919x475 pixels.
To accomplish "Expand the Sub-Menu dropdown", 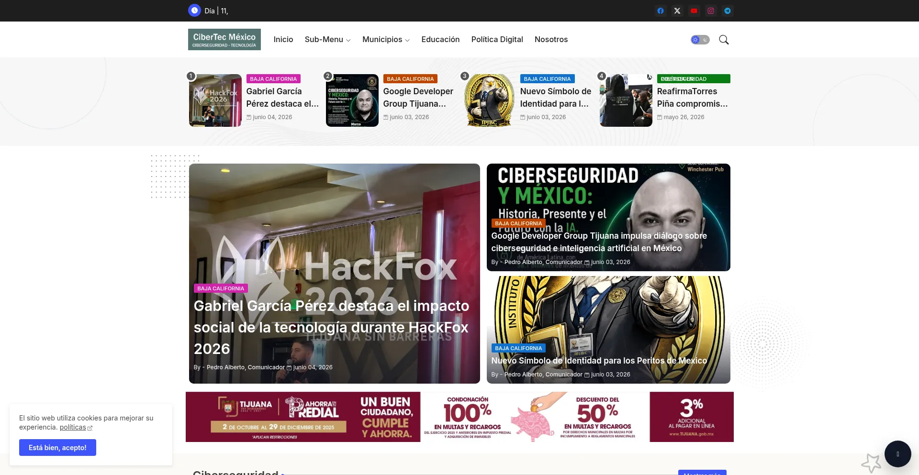I will 328,40.
